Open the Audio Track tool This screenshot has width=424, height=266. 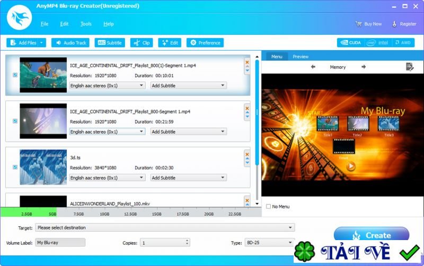70,43
